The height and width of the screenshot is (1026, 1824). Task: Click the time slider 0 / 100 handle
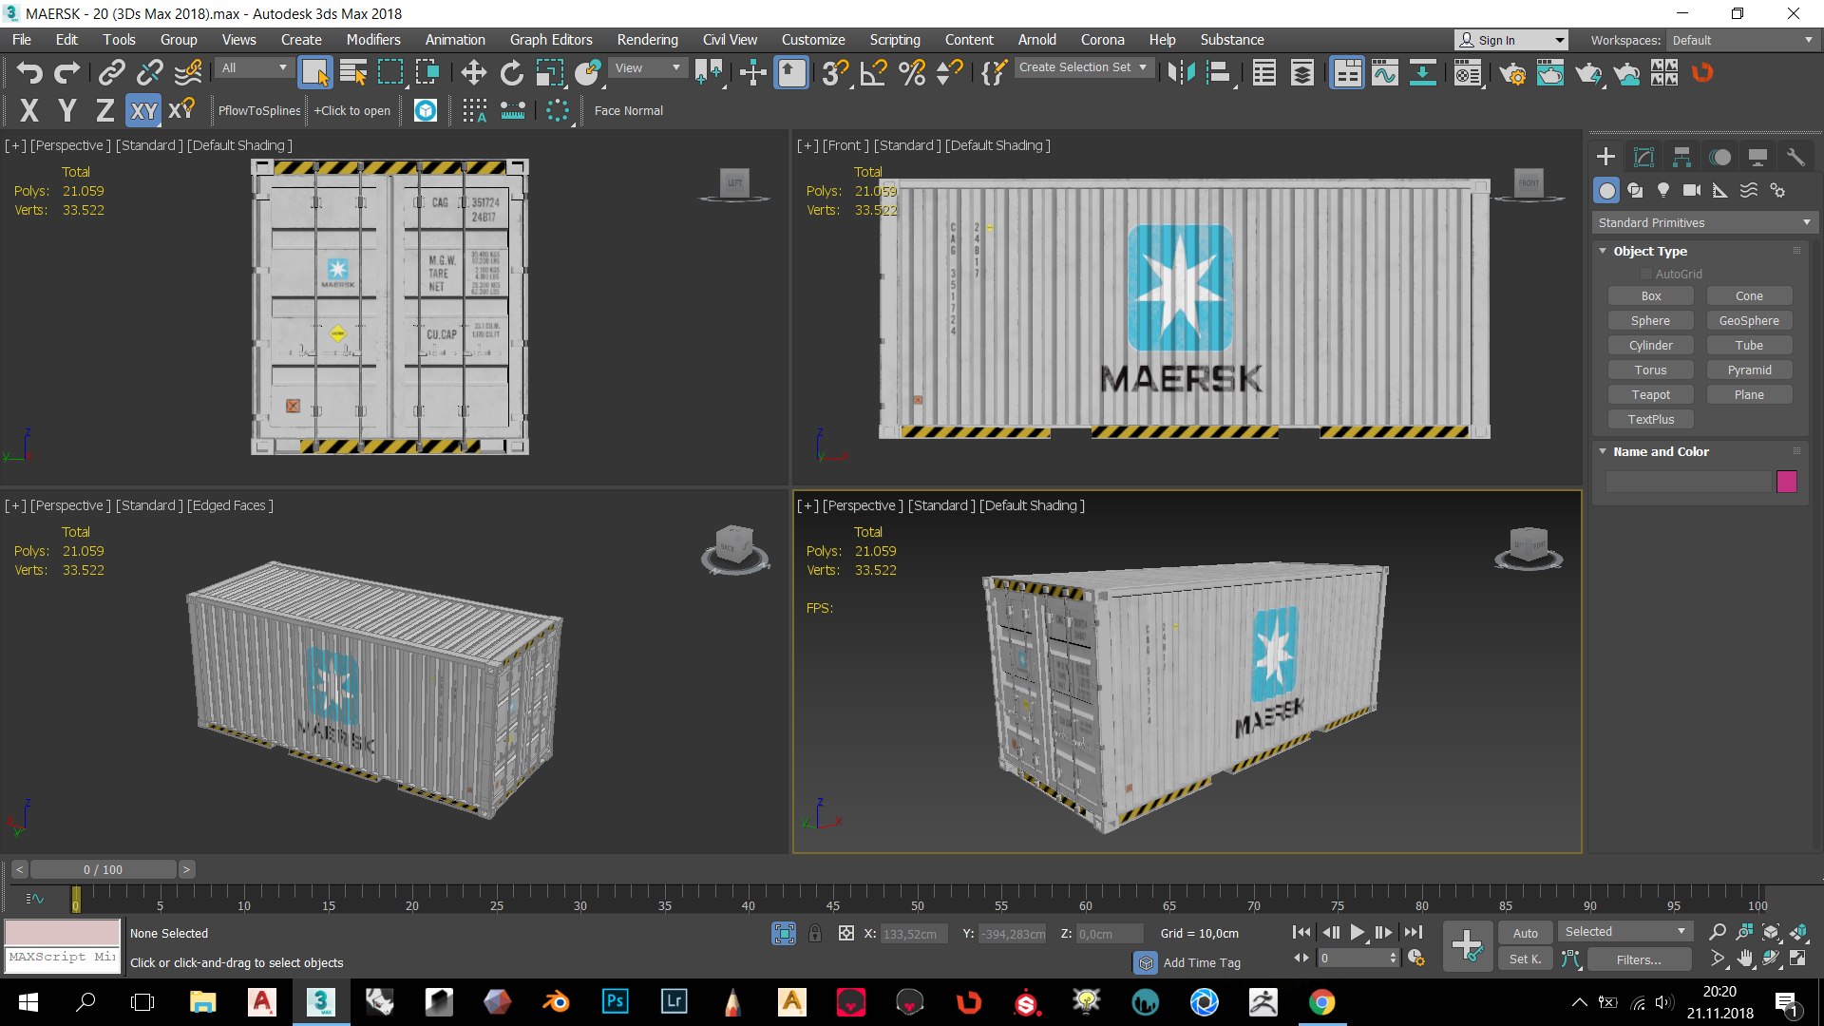(x=103, y=869)
